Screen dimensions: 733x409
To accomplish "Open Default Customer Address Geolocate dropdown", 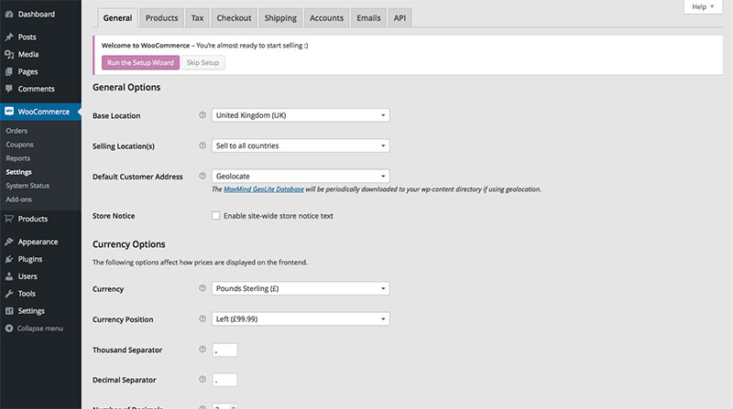I will pos(301,176).
